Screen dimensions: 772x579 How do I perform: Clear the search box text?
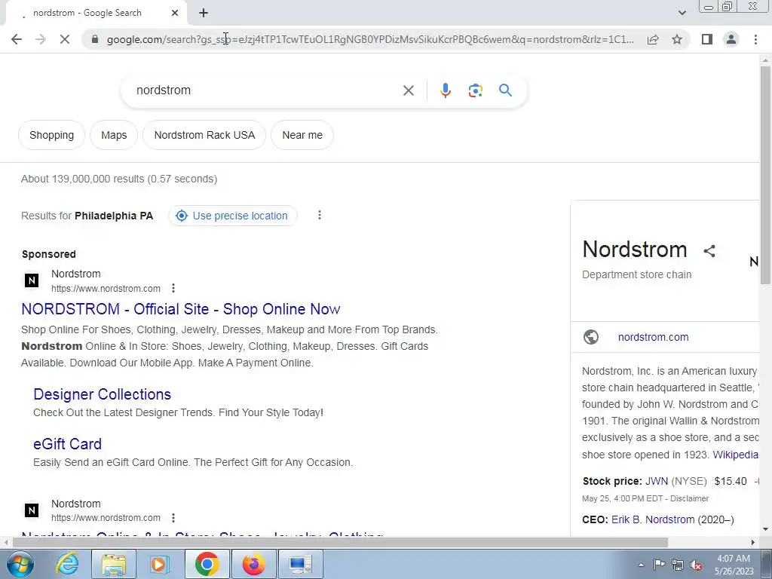coord(408,90)
